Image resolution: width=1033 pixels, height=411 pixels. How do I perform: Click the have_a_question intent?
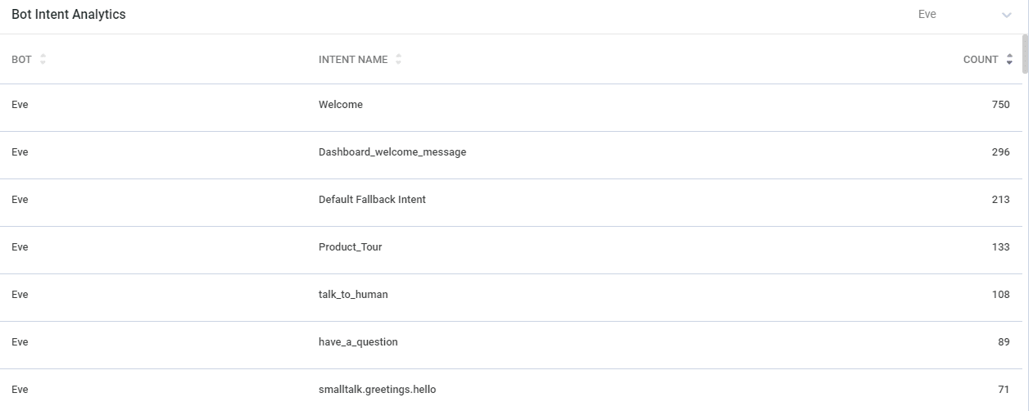pos(358,342)
